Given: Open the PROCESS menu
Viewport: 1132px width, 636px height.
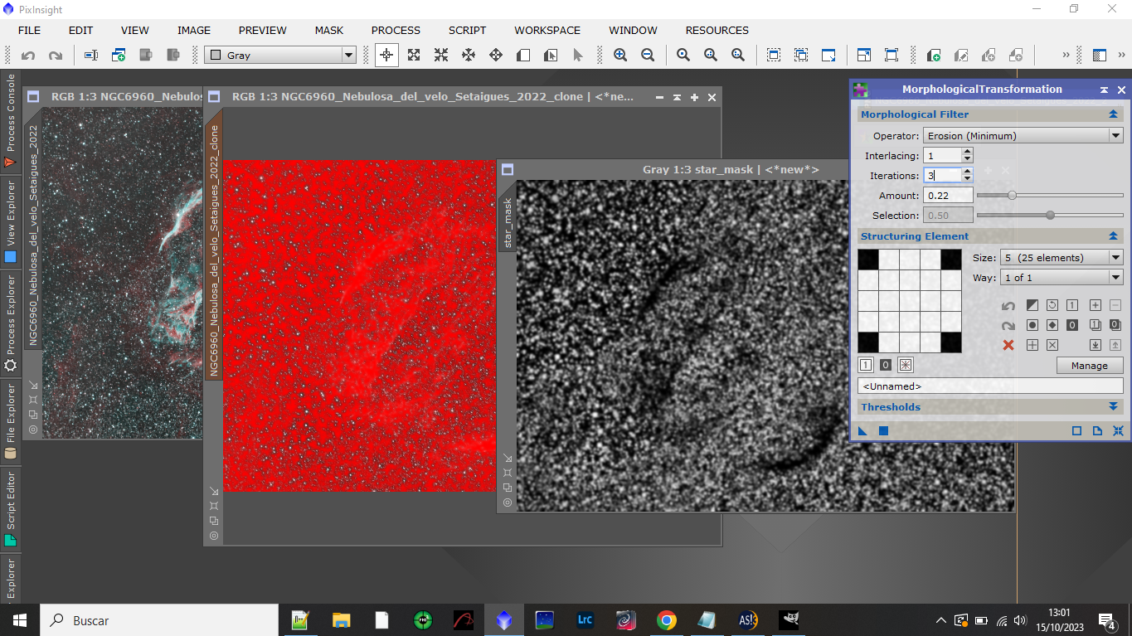Looking at the screenshot, I should (x=396, y=30).
